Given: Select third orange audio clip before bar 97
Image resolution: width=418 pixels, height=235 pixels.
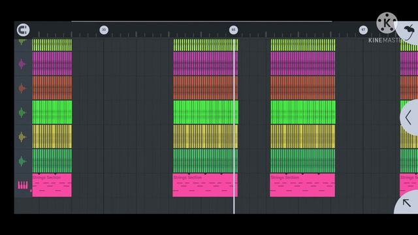Looking at the screenshot, I should click(303, 88).
